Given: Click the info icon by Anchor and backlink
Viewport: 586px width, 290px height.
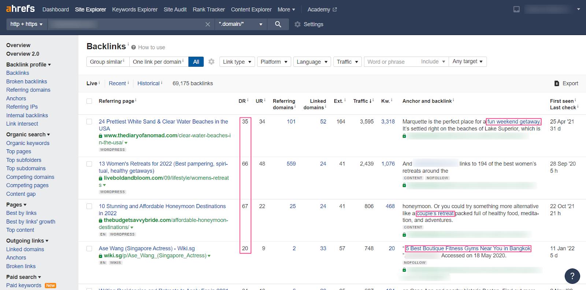Looking at the screenshot, I should [x=453, y=100].
